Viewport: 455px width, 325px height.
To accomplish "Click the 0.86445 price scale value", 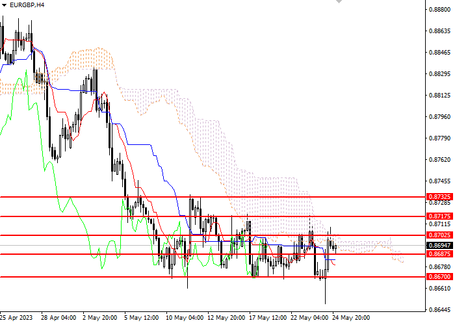I will 439,309.
